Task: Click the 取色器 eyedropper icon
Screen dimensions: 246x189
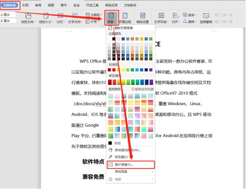Action: point(111,157)
